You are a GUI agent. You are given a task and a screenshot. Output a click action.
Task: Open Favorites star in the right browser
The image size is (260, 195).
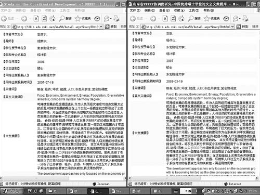pyautogui.click(x=212, y=18)
